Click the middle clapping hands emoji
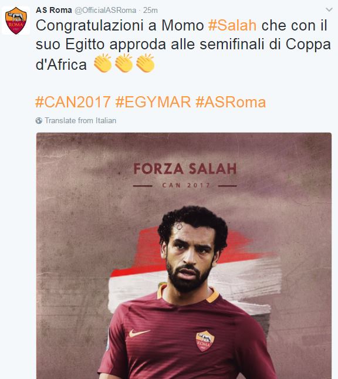This screenshot has height=379, width=338. click(x=124, y=63)
